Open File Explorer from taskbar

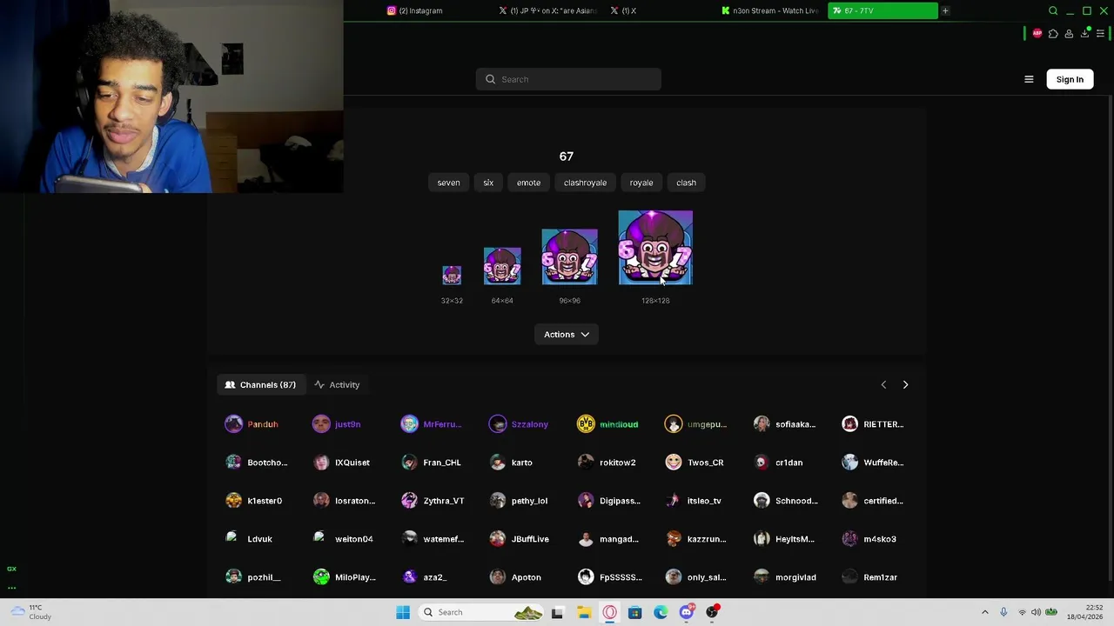coord(584,612)
